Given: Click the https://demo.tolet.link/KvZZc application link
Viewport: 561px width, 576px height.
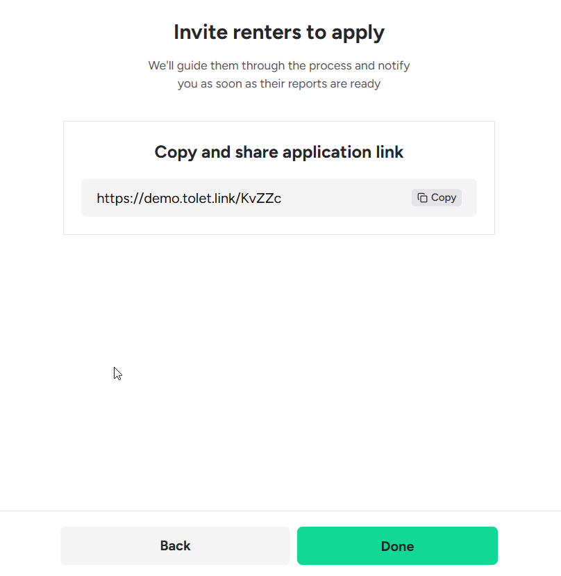Looking at the screenshot, I should tap(189, 198).
